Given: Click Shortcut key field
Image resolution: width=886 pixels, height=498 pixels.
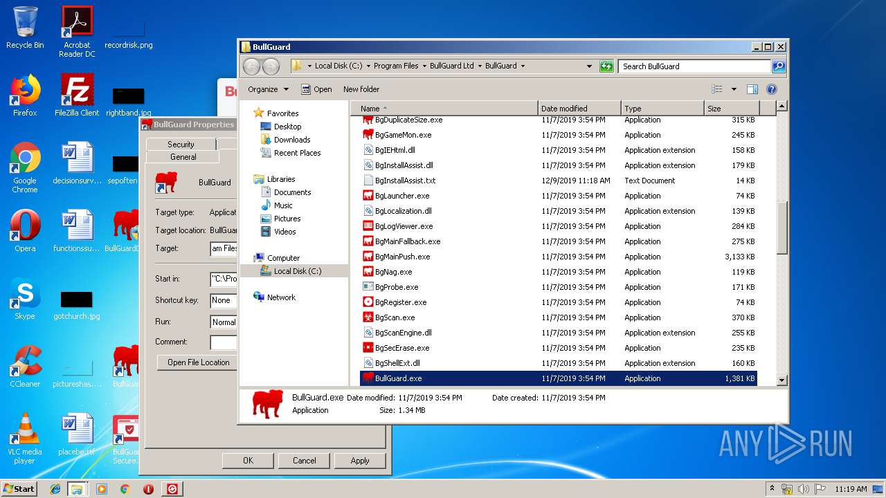Looking at the screenshot, I should (x=224, y=300).
